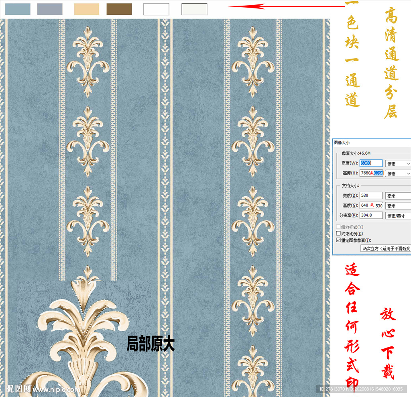Click the document width field showing 530
The image size is (411, 397).
tap(371, 195)
